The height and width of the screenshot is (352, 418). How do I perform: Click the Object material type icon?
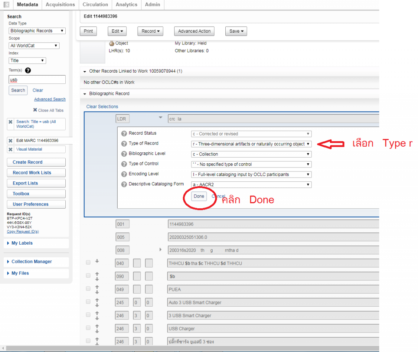[112, 43]
